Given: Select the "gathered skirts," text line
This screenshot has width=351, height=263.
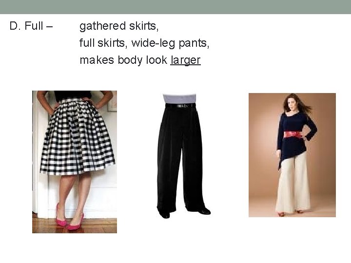Looking at the screenshot, I should [119, 26].
